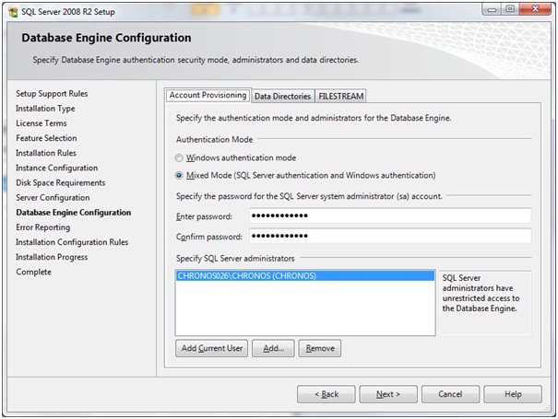This screenshot has height=419, width=558.
Task: Click the Confirm password field
Action: [x=390, y=236]
